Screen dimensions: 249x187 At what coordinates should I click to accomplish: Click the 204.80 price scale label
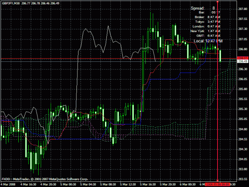[x=243, y=129]
